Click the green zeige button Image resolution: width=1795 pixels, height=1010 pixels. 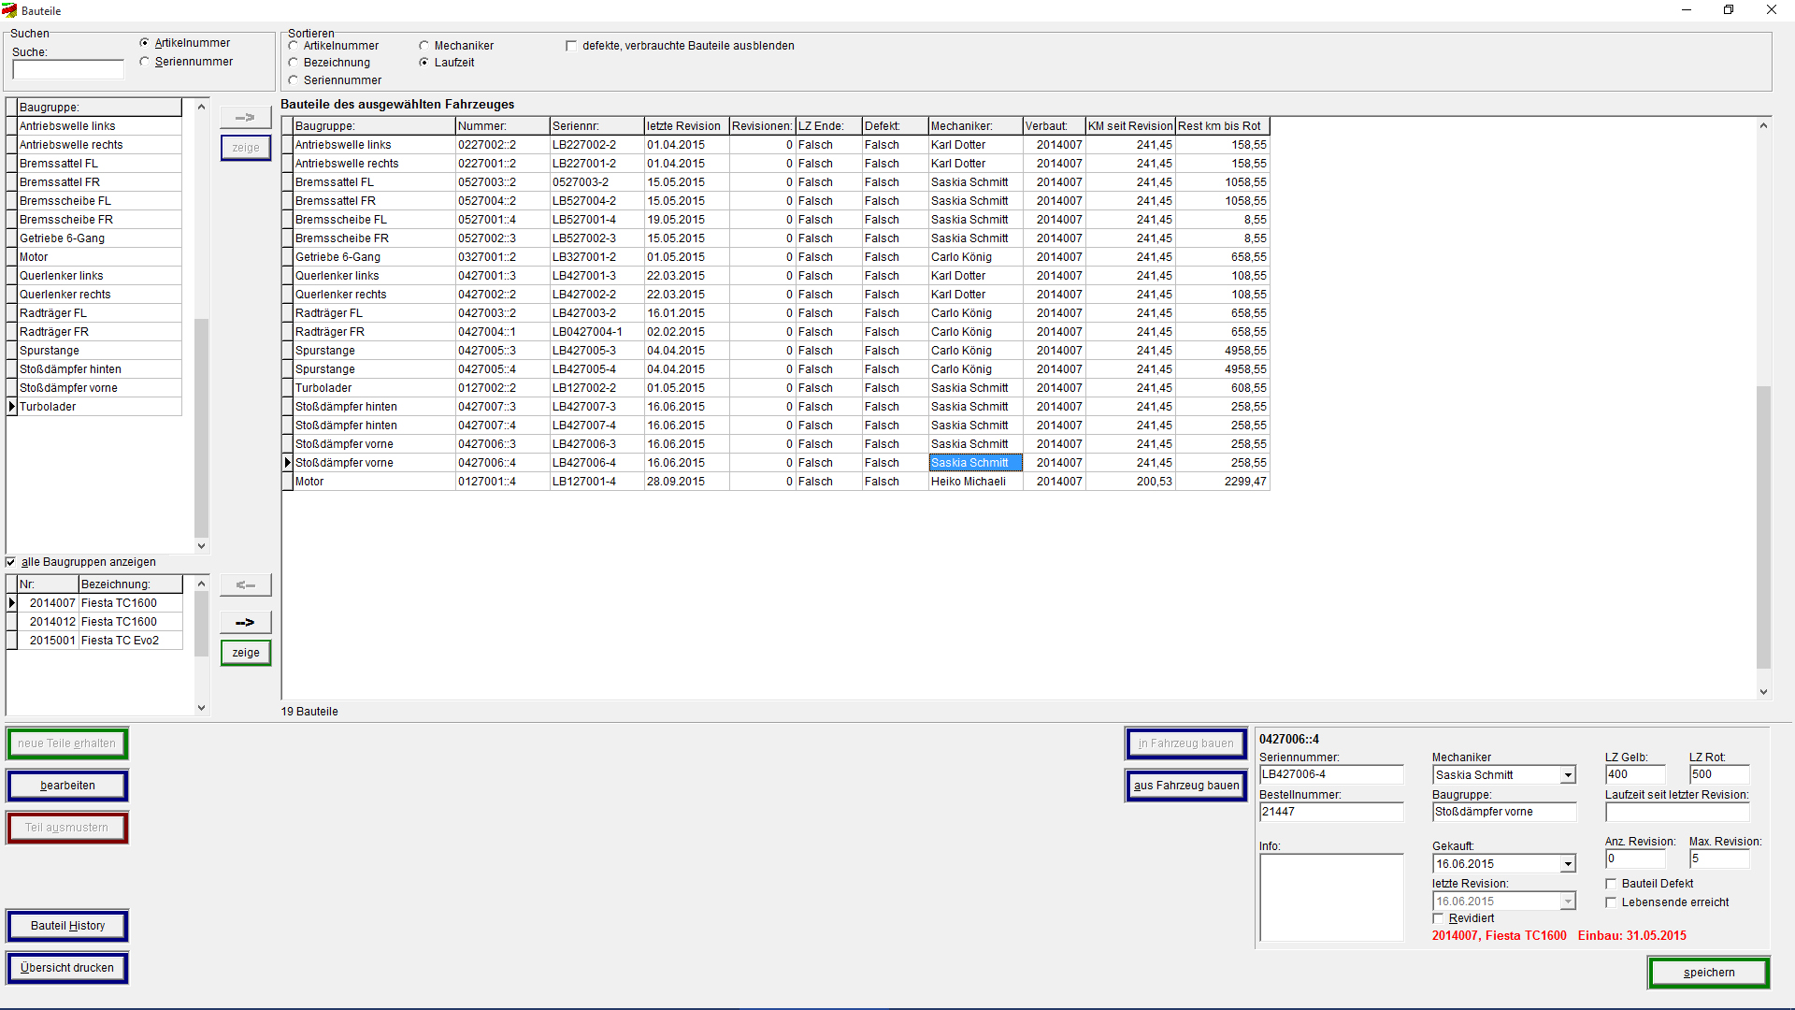coord(245,653)
